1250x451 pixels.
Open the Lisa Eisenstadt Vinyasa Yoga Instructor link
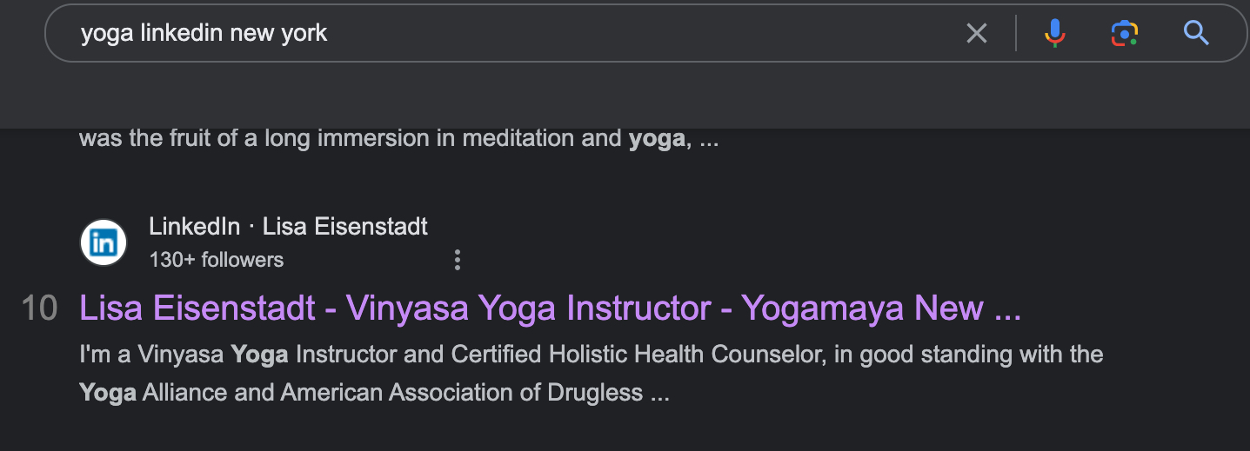(550, 308)
